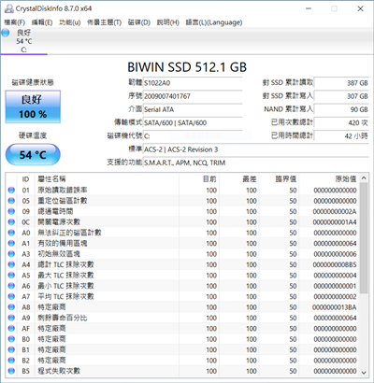This screenshot has width=374, height=383.
Task: Click raw value 0000000013BA
Action: tap(335, 307)
